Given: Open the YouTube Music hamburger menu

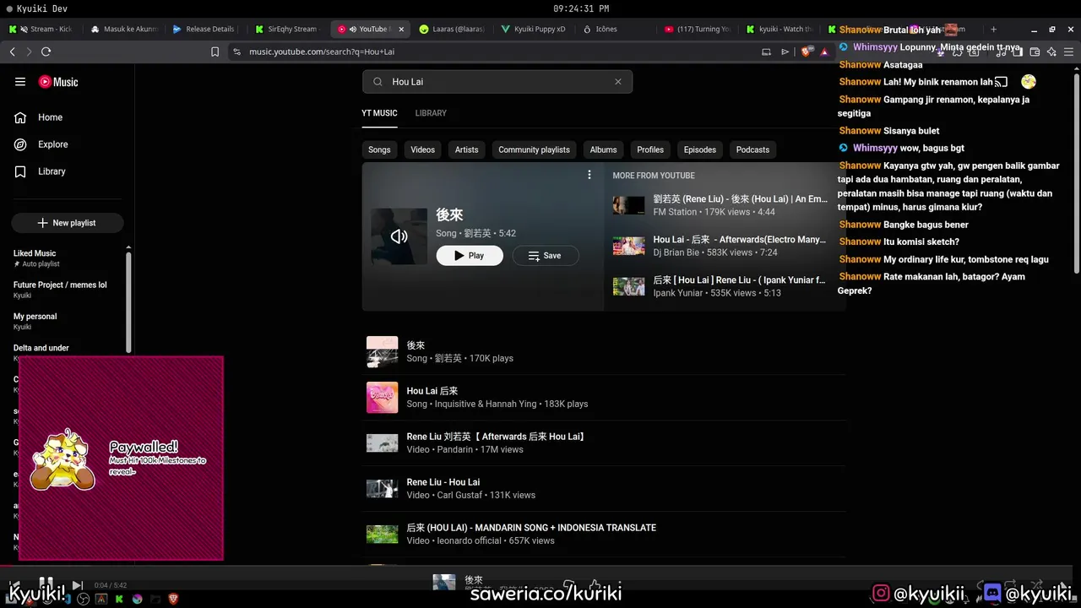Looking at the screenshot, I should click(x=20, y=82).
